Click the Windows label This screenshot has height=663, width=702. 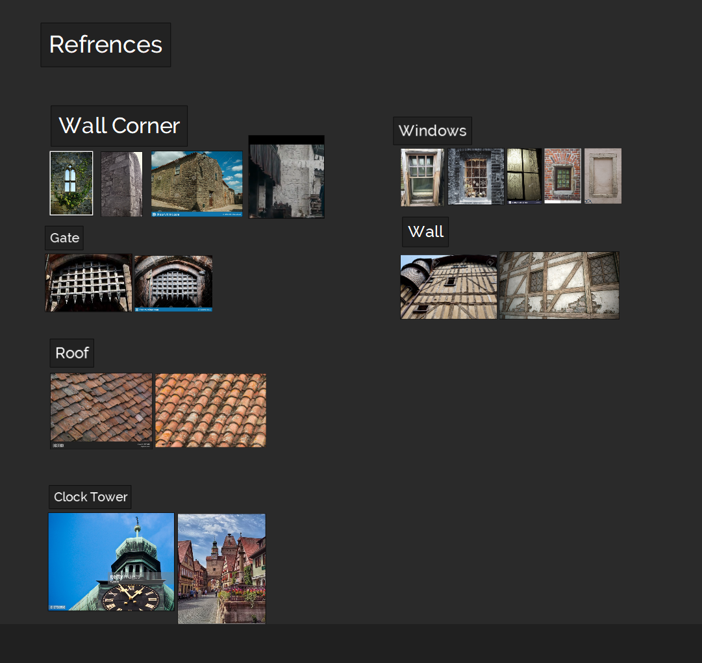pyautogui.click(x=432, y=131)
